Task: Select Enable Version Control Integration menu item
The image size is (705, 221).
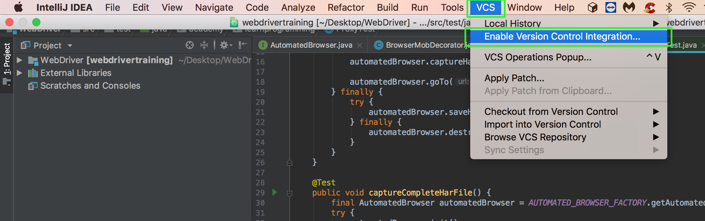Action: [562, 36]
